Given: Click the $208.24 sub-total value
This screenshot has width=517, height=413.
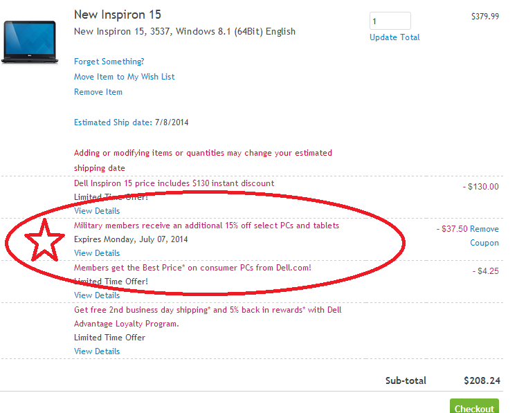Looking at the screenshot, I should pos(482,380).
